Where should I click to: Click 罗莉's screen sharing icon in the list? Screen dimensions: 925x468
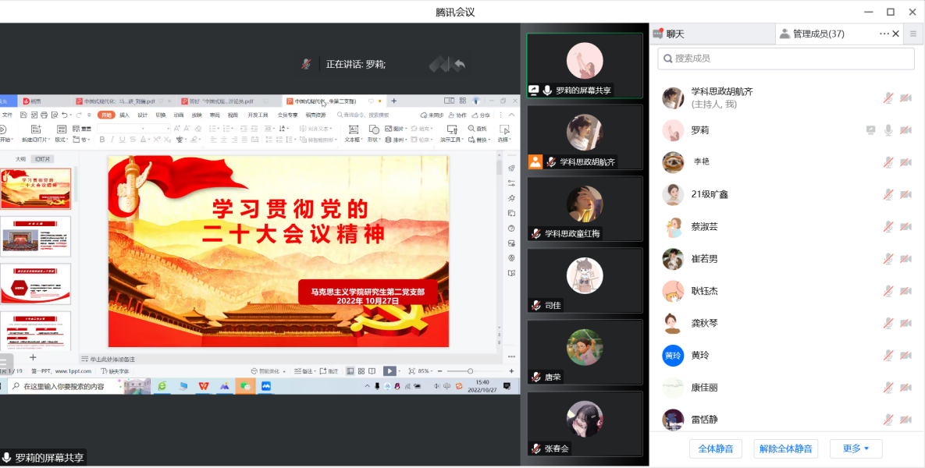[870, 130]
